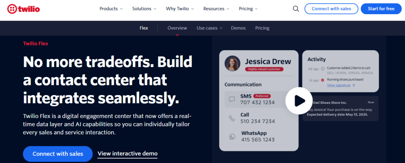Click the hero Connect with sales button
The height and width of the screenshot is (163, 405).
(58, 154)
